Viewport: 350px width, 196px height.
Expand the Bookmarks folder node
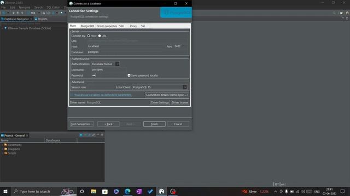[2, 145]
